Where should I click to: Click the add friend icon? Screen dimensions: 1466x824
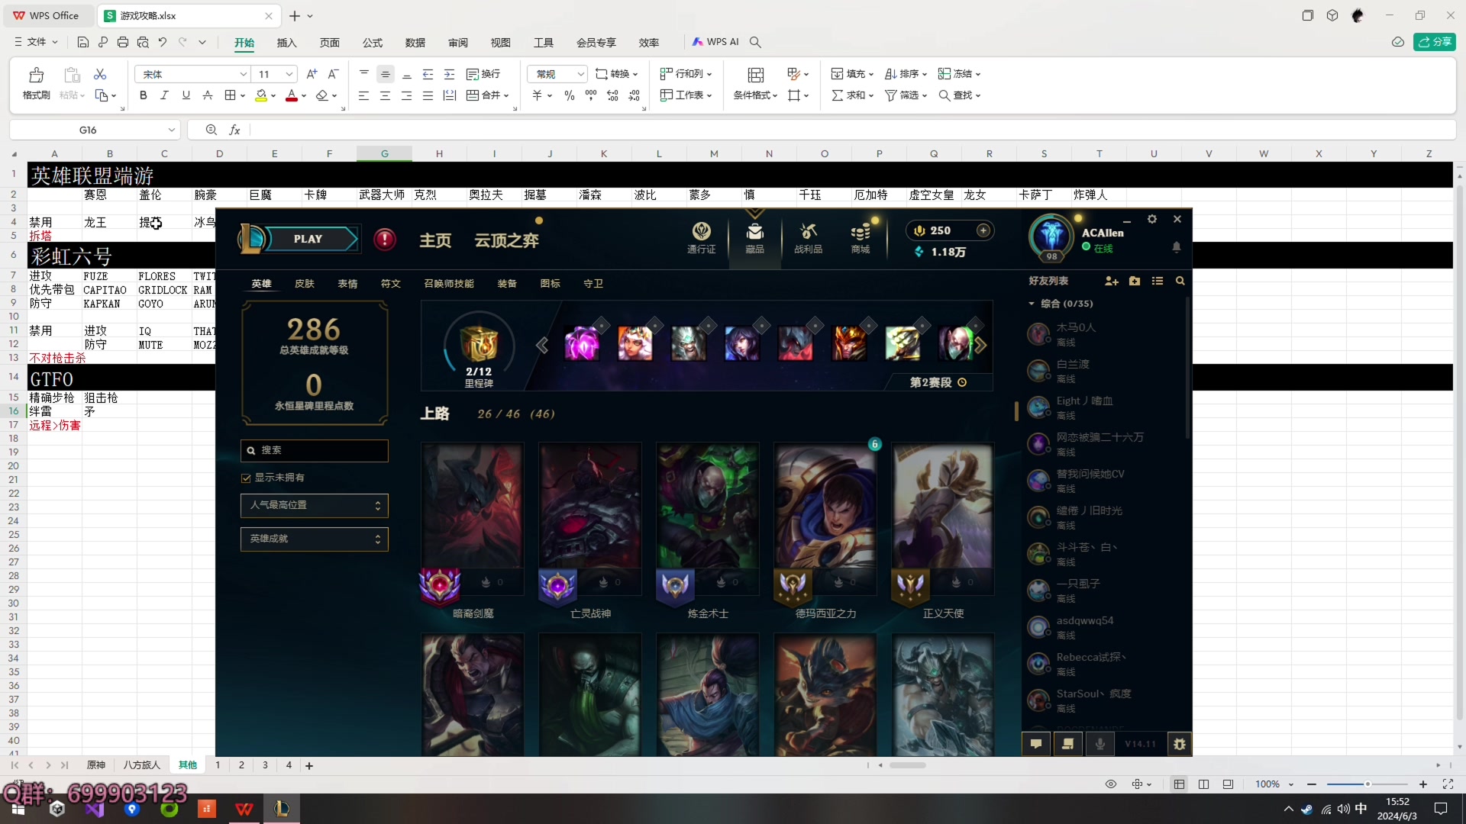pyautogui.click(x=1111, y=282)
